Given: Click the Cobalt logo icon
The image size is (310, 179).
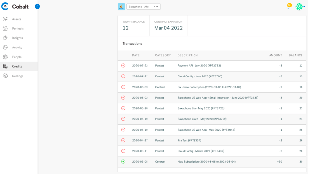Looking at the screenshot, I should (x=5, y=6).
